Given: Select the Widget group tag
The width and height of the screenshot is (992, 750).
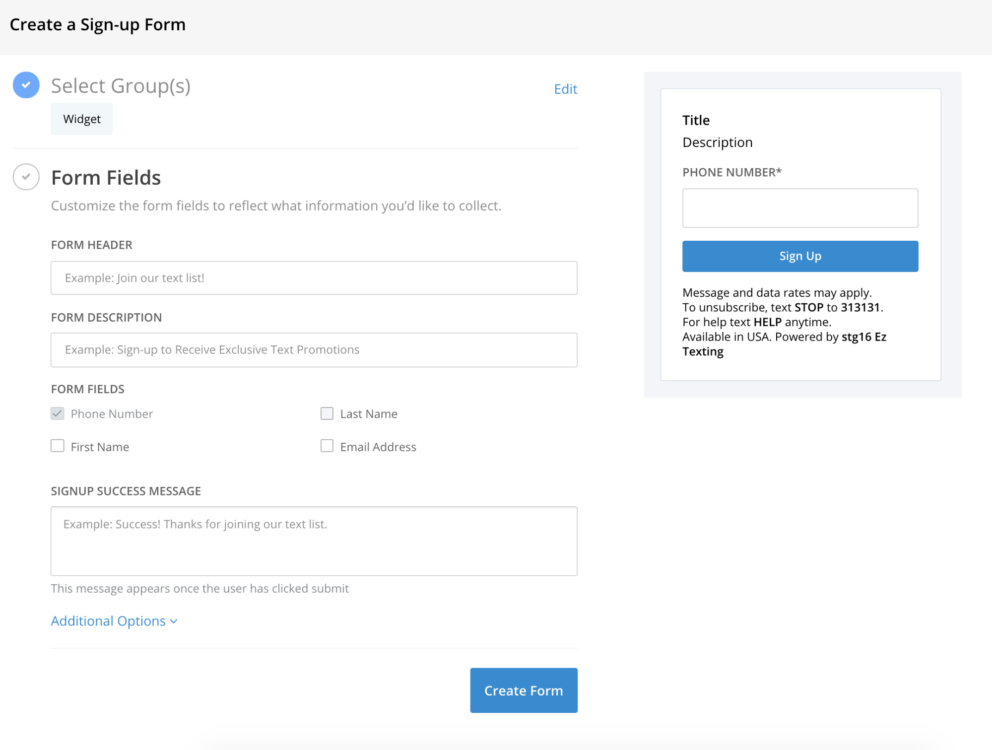Looking at the screenshot, I should pyautogui.click(x=81, y=119).
